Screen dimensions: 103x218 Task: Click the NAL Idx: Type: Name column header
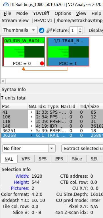[48, 107]
